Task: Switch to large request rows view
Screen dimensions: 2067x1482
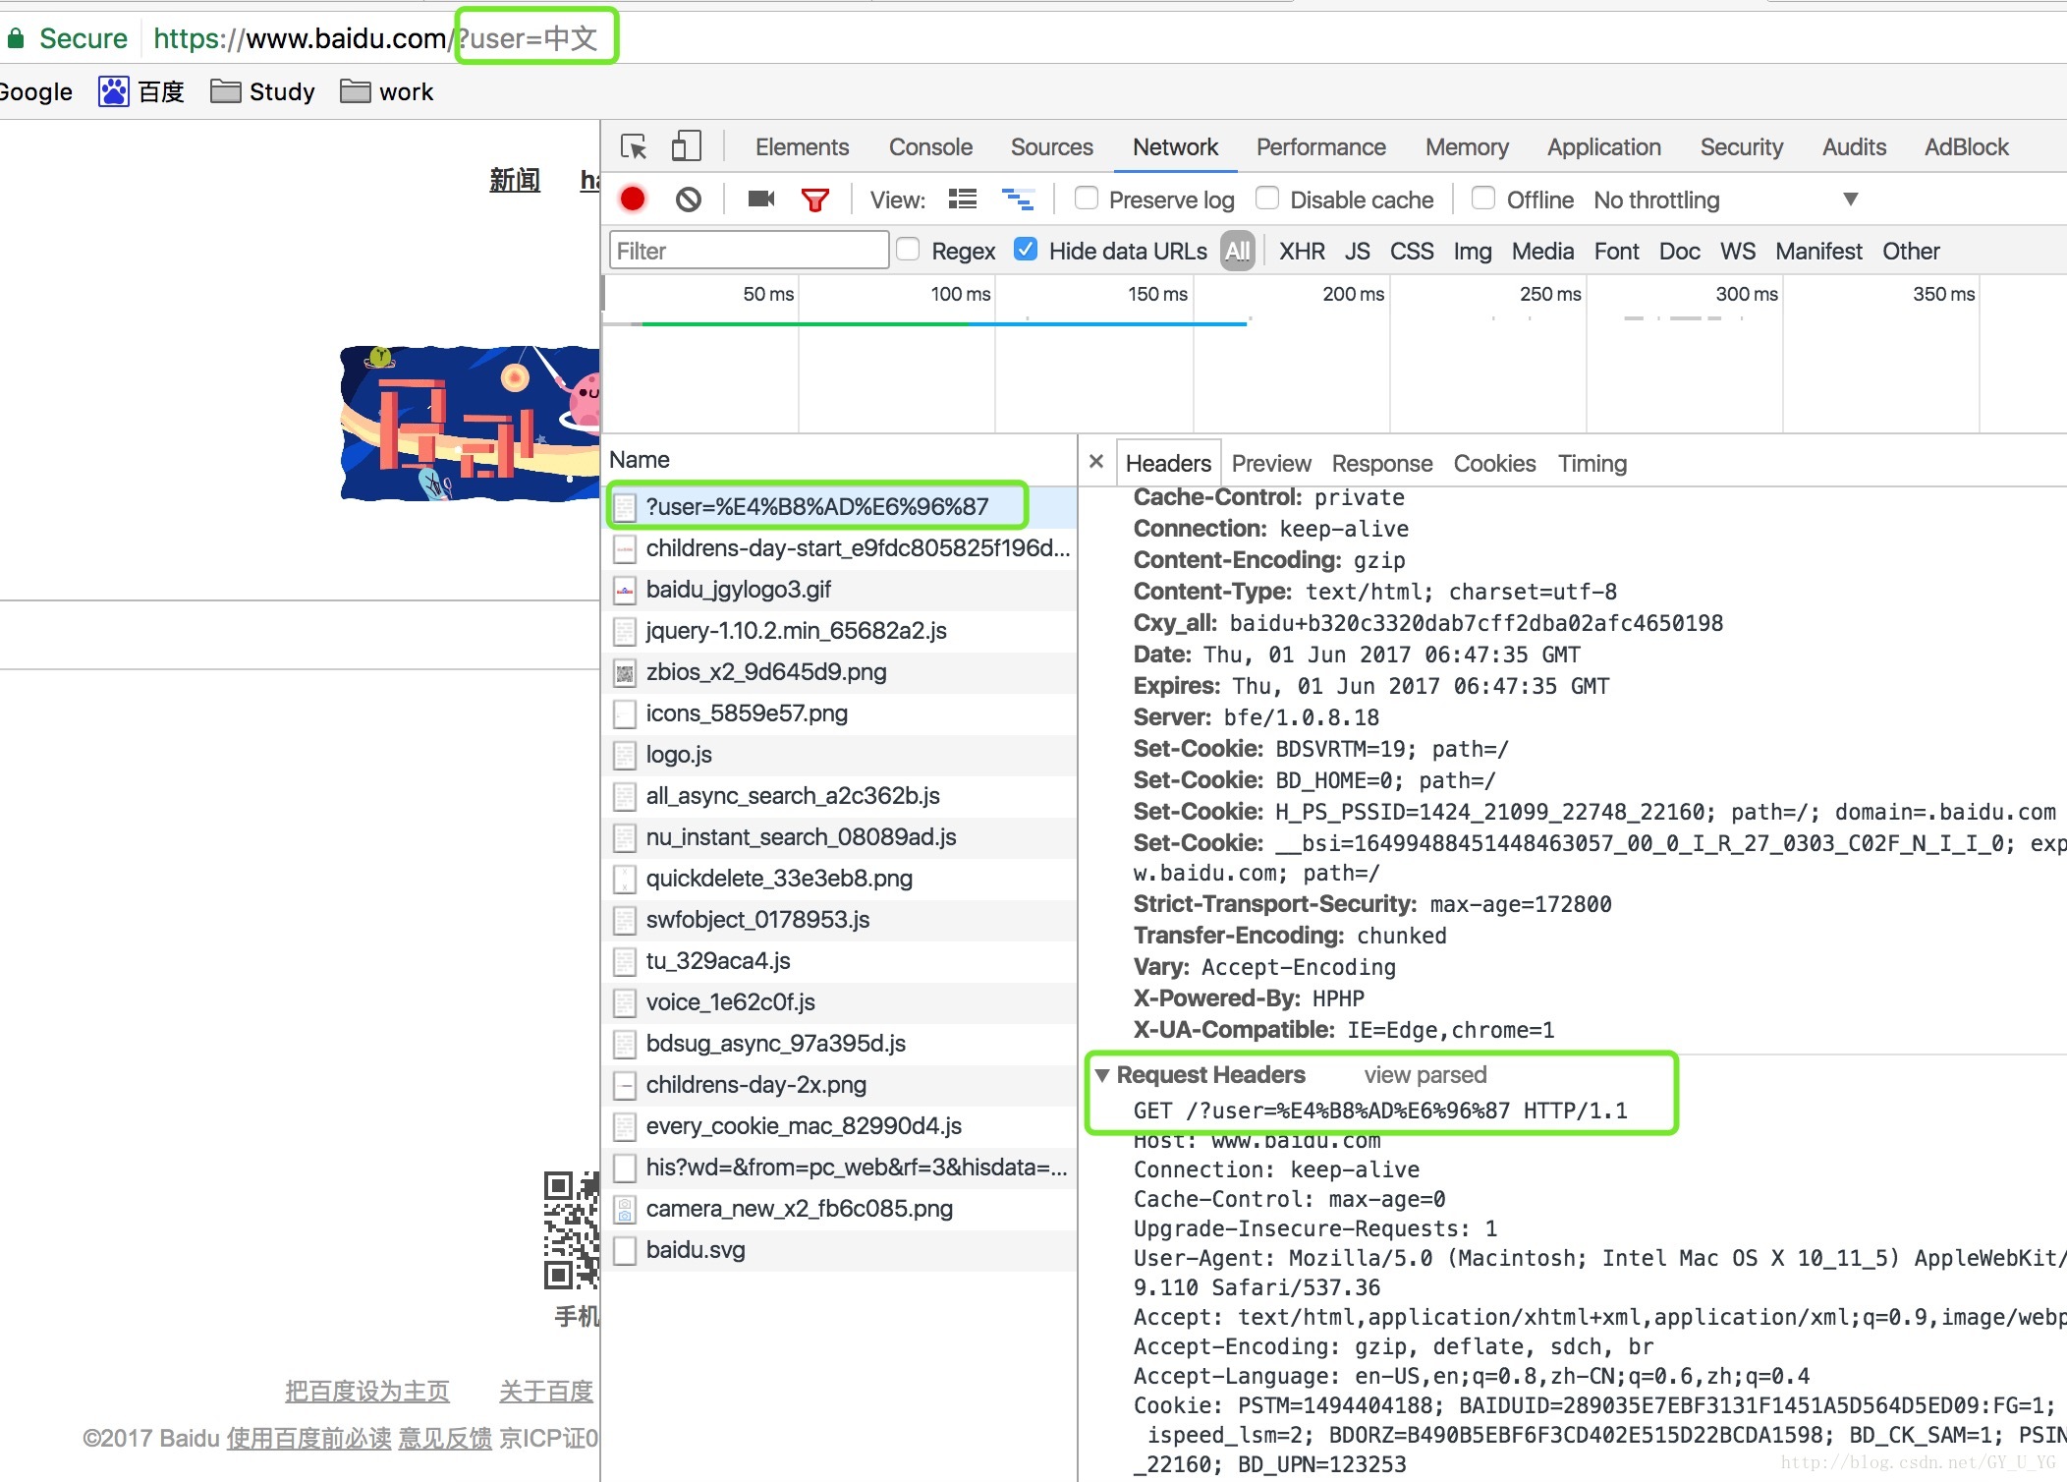Action: (x=963, y=199)
